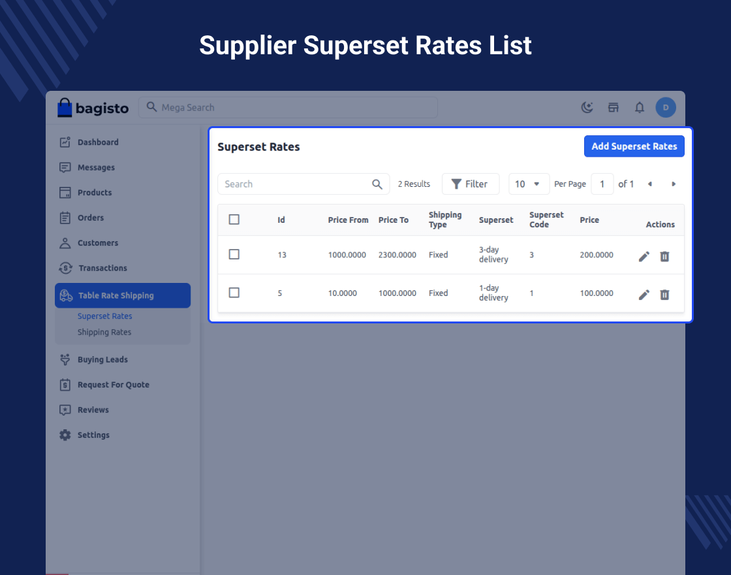Image resolution: width=731 pixels, height=575 pixels.
Task: Open Reviews menu label
Action: (x=93, y=410)
